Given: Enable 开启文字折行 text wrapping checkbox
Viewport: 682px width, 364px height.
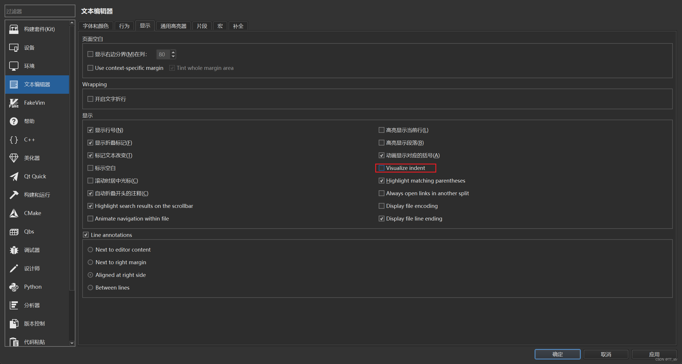Looking at the screenshot, I should (90, 99).
